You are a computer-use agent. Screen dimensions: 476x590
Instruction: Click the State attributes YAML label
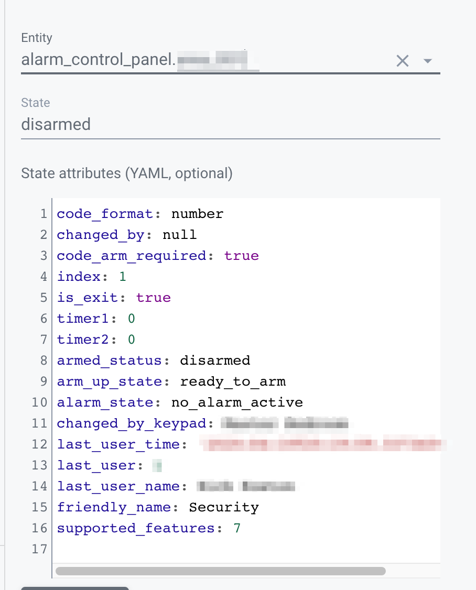click(x=126, y=173)
